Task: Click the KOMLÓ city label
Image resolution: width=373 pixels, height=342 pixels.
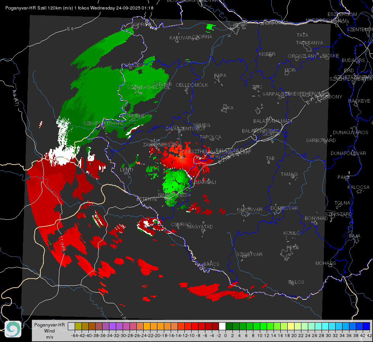Action: 292,233
